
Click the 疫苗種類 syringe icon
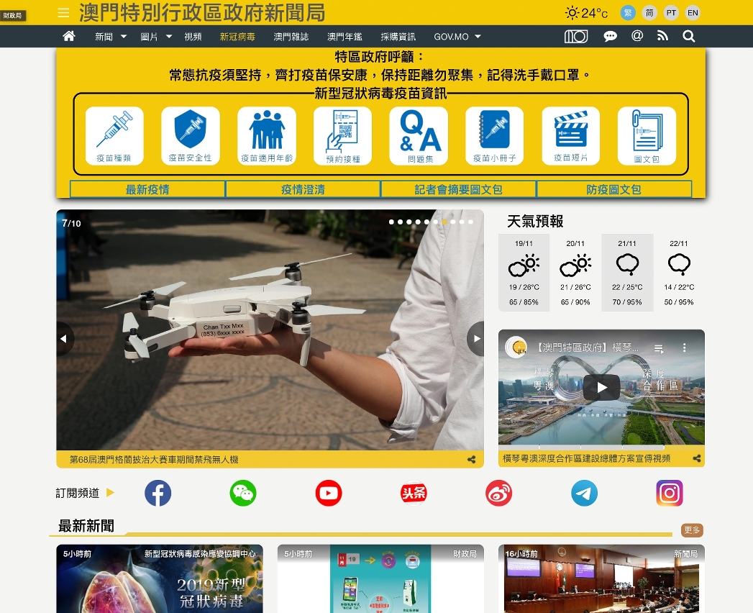pyautogui.click(x=114, y=135)
